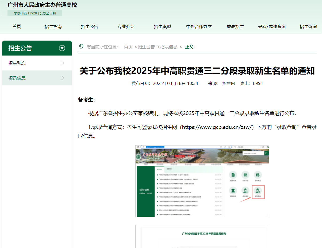
Task: Select 中外合作办学 in the navigation bar
Action: pos(199,26)
